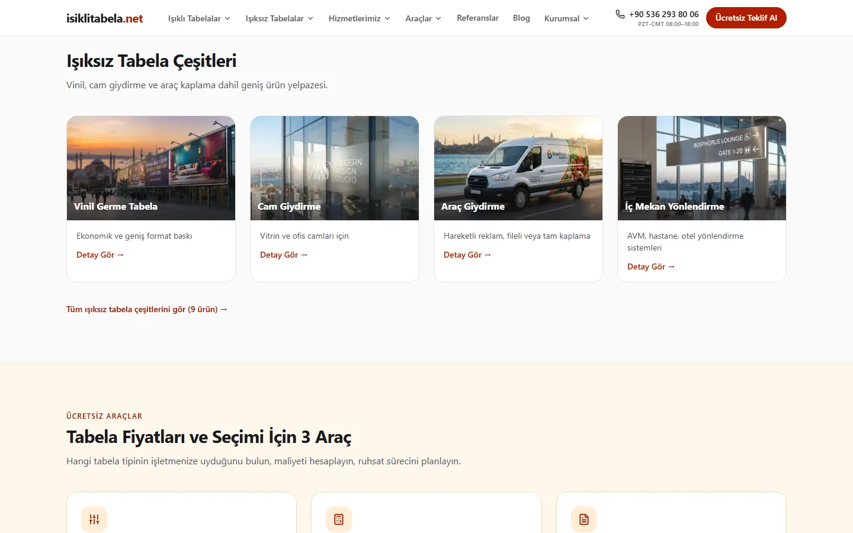Open the Blog page
This screenshot has width=853, height=533.
521,18
